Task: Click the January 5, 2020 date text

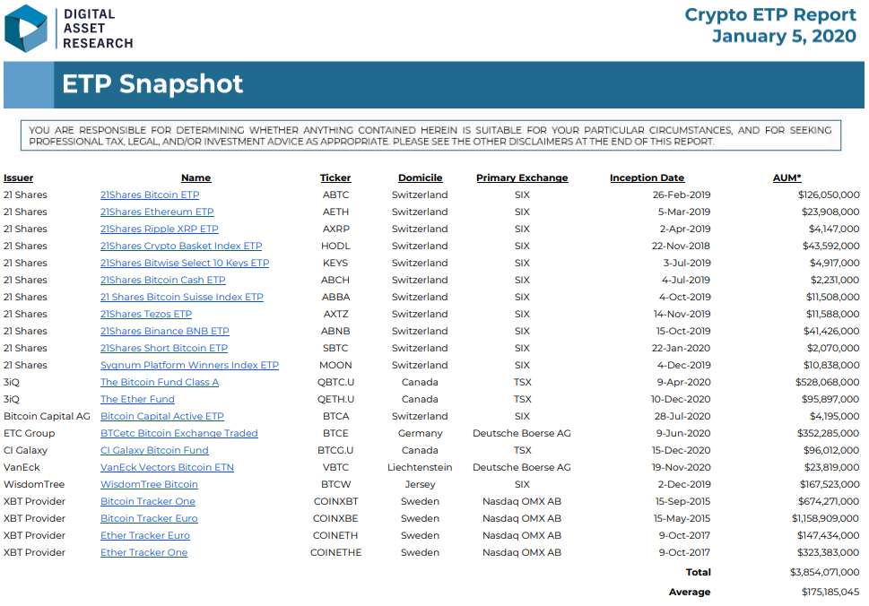Action: (784, 36)
